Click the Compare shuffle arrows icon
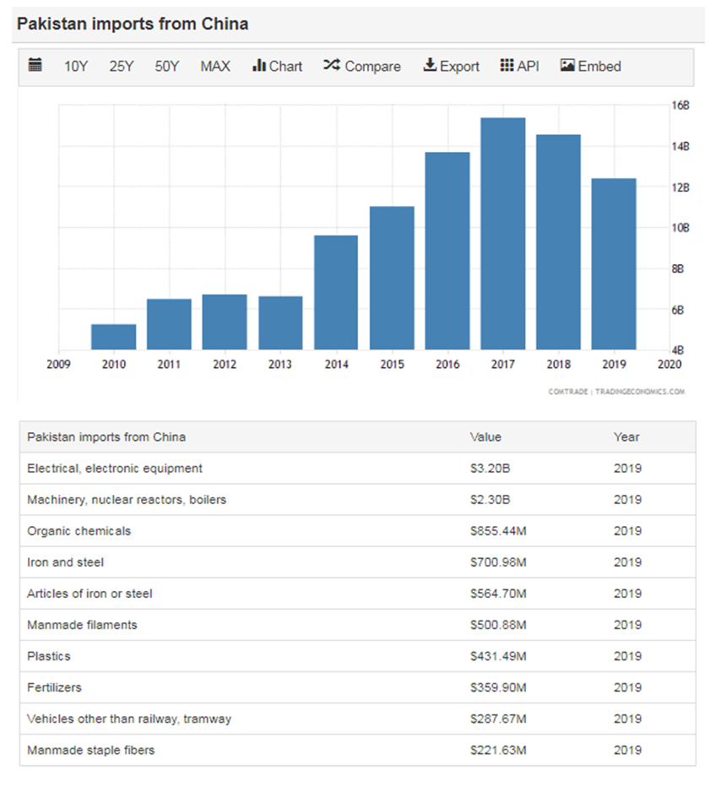Image resolution: width=721 pixels, height=787 pixels. [331, 66]
